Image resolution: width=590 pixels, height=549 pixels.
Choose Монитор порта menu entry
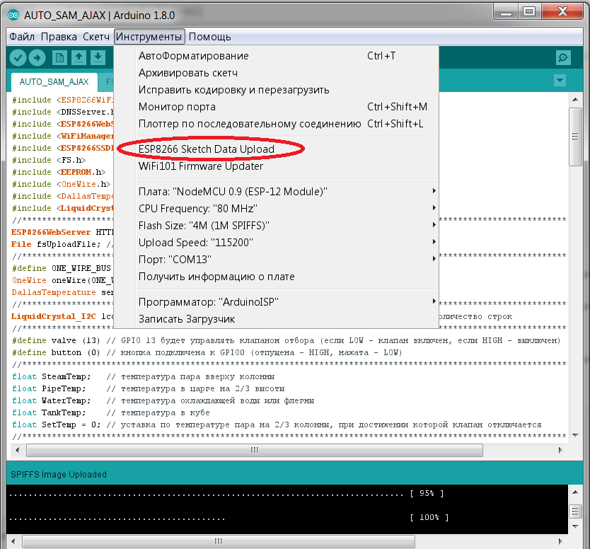click(x=177, y=107)
